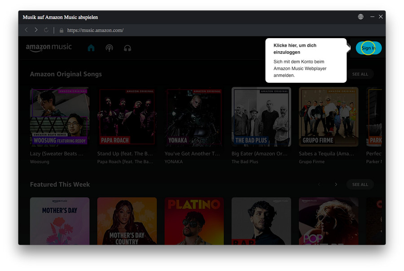Image resolution: width=404 pixels, height=271 pixels.
Task: Click the music.amazon.com address field
Action: pyautogui.click(x=95, y=30)
